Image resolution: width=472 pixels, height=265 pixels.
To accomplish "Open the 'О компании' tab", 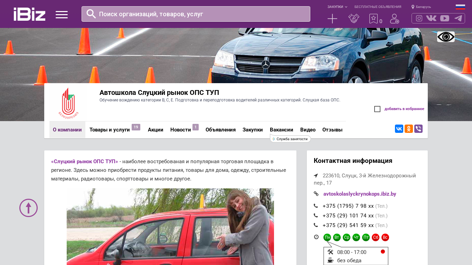I will [x=67, y=130].
